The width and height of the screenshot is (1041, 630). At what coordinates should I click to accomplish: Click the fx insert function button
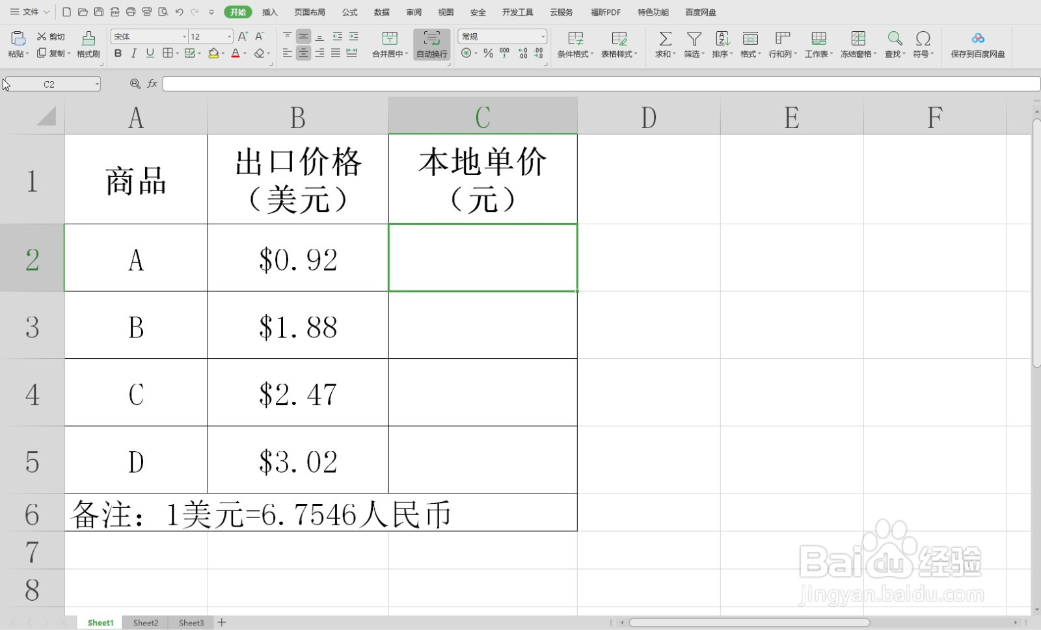tap(152, 84)
